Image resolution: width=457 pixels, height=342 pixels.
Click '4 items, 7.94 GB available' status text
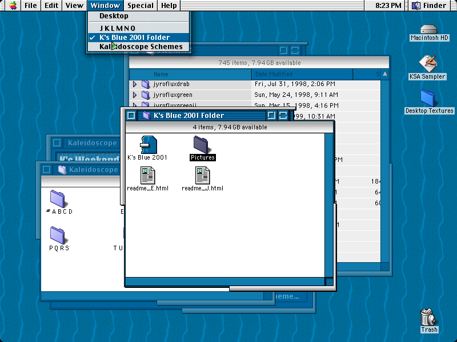pyautogui.click(x=230, y=127)
